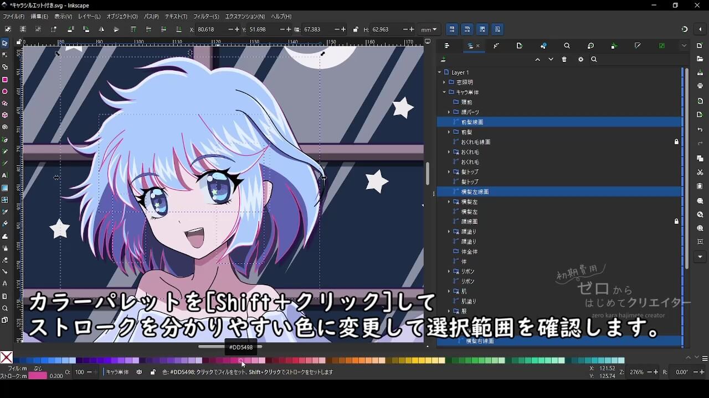Toggle width-height ratio lock
This screenshot has width=709, height=398.
(x=356, y=29)
